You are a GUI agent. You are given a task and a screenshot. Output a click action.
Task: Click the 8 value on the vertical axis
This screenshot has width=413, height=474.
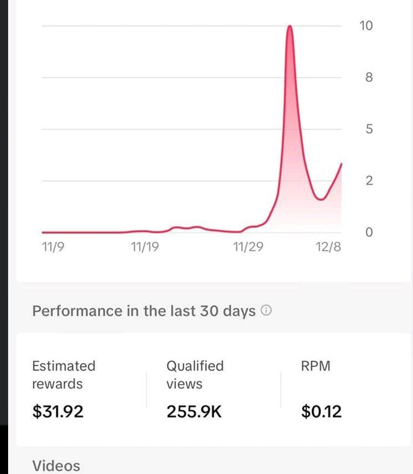(369, 77)
